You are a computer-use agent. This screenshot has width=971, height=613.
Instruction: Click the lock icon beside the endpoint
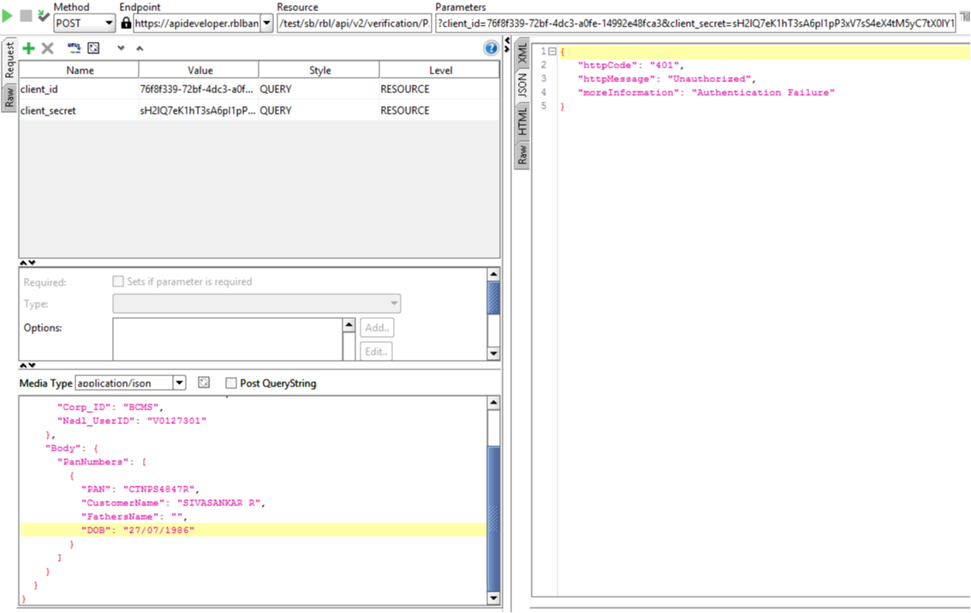[126, 23]
